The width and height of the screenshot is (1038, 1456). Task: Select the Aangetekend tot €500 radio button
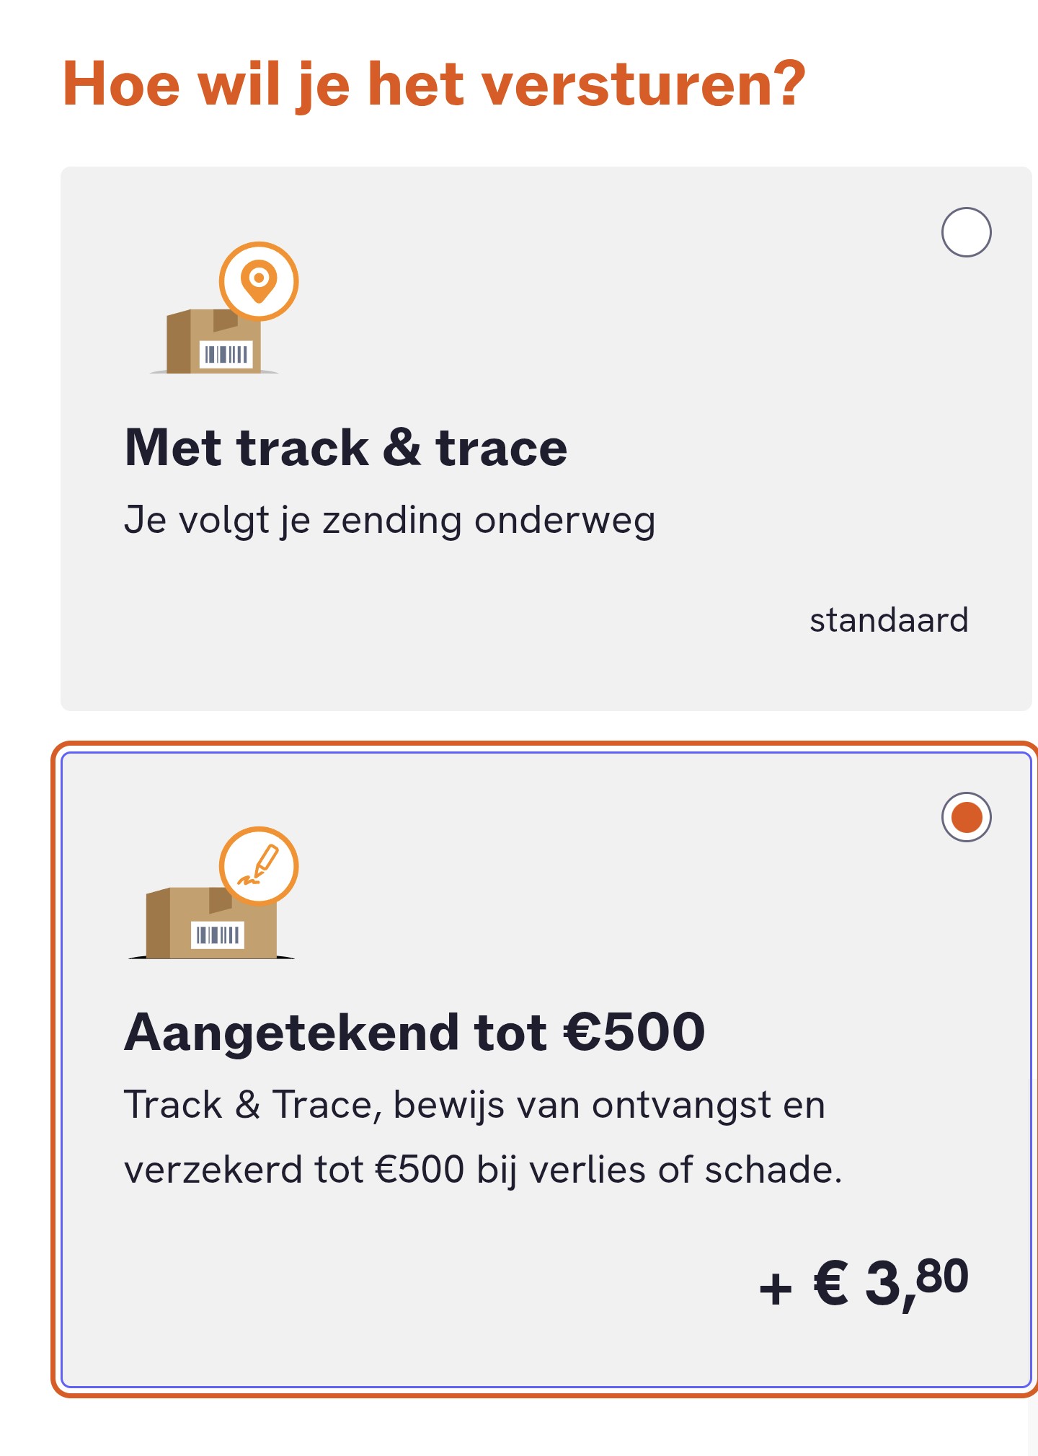pyautogui.click(x=966, y=817)
